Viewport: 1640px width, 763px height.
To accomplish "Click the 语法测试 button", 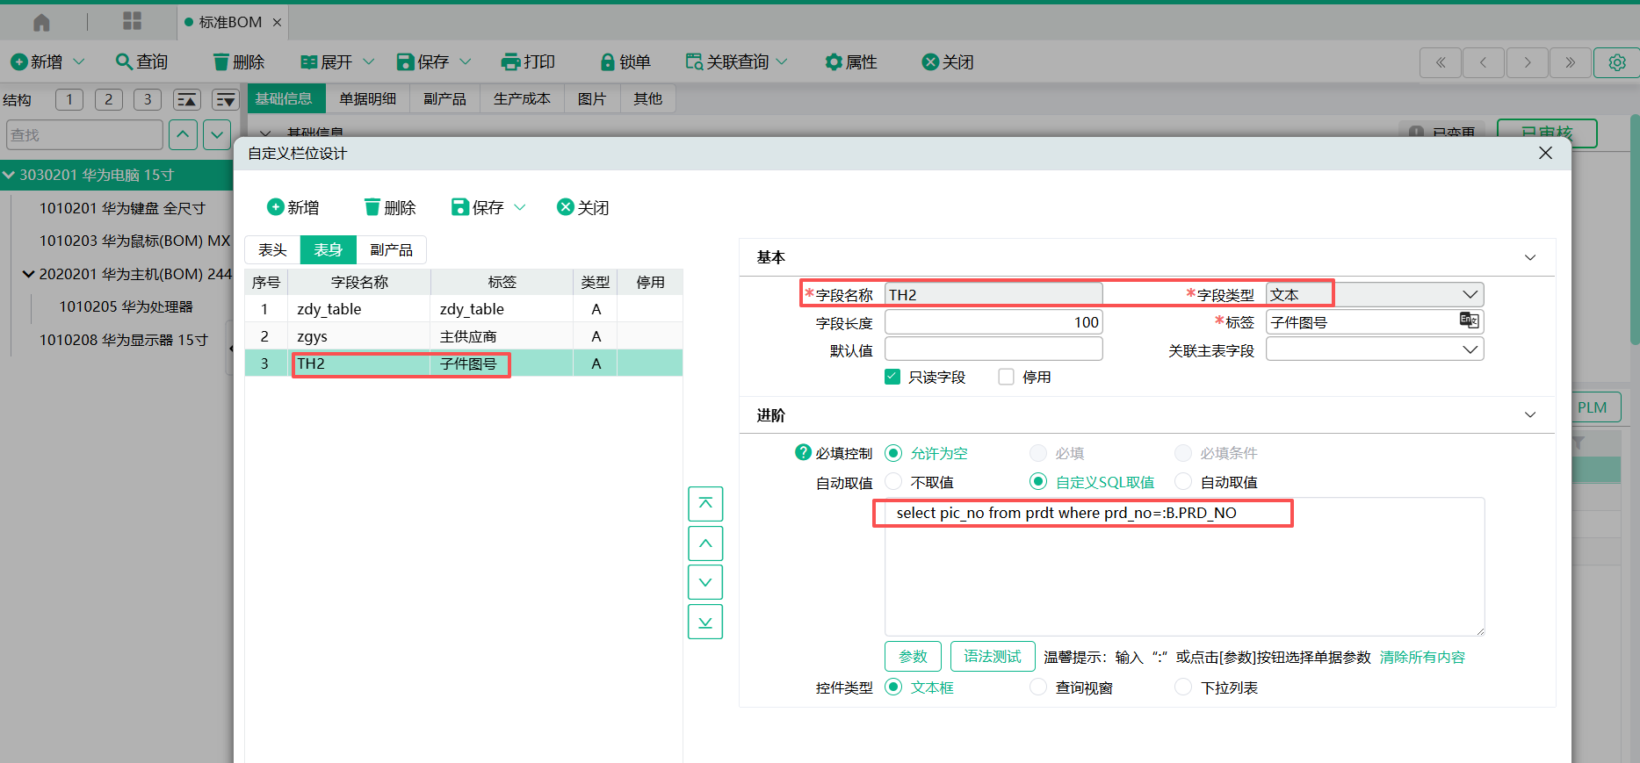I will (x=993, y=657).
